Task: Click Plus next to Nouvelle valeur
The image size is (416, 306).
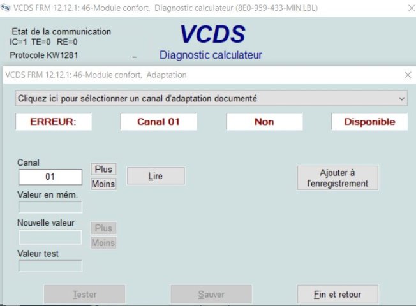Action: pyautogui.click(x=103, y=228)
